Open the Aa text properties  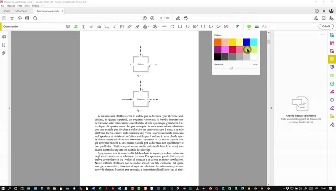pyautogui.click(x=264, y=26)
